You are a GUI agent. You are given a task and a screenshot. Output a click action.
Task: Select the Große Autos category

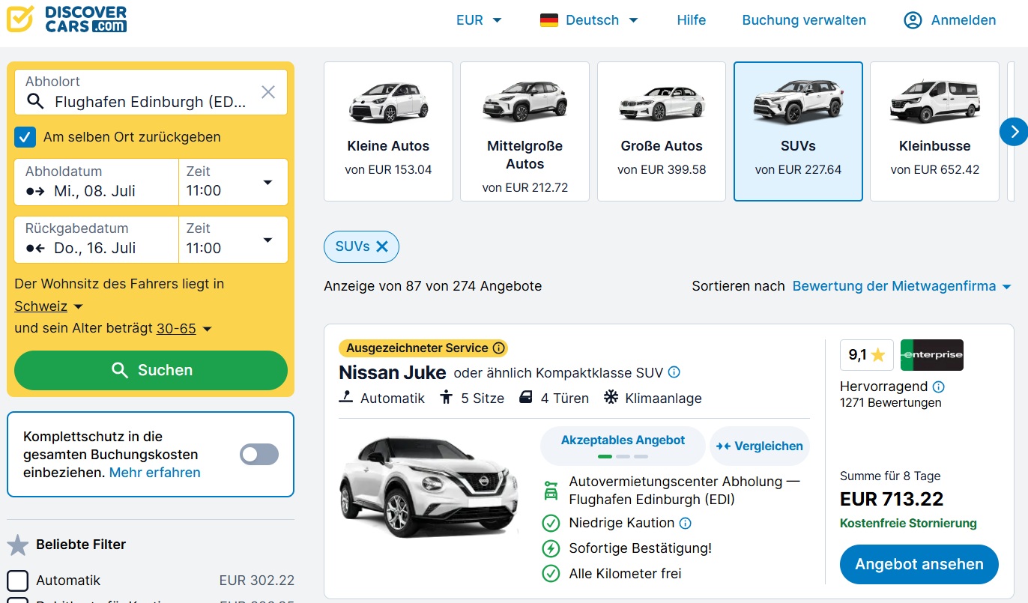tap(662, 132)
